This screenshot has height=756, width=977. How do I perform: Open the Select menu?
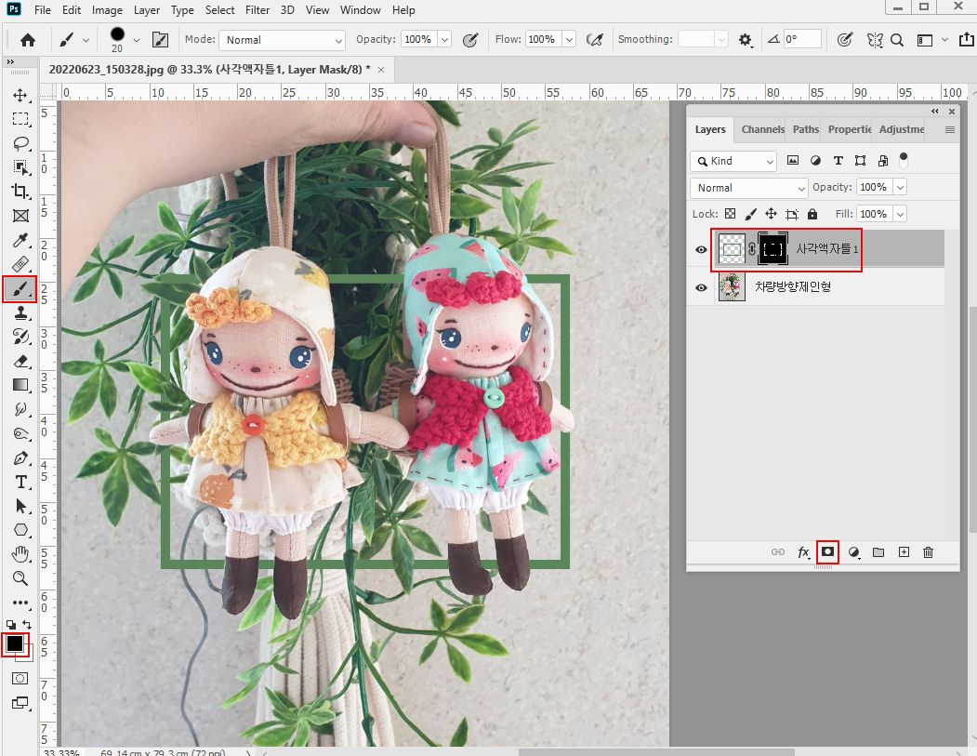(x=220, y=10)
